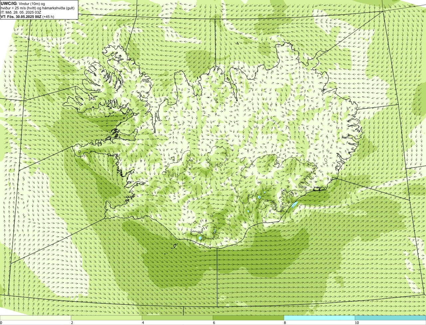
Task: Click the 'VT: Fös. 30.05.2025 00Z (+45 h)' line
Action: click(x=28, y=17)
